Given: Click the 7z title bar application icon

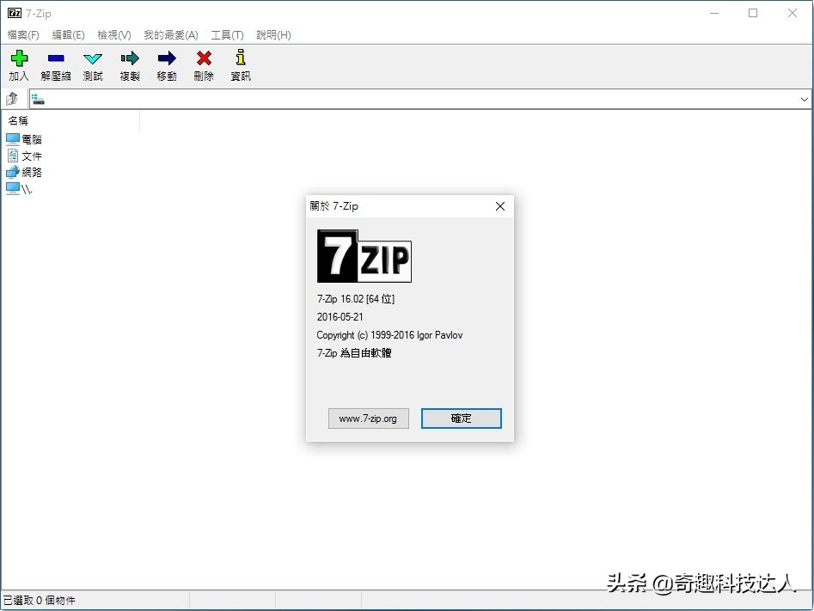Looking at the screenshot, I should 15,13.
